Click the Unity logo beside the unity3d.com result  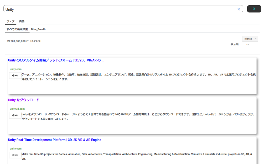tap(15, 115)
